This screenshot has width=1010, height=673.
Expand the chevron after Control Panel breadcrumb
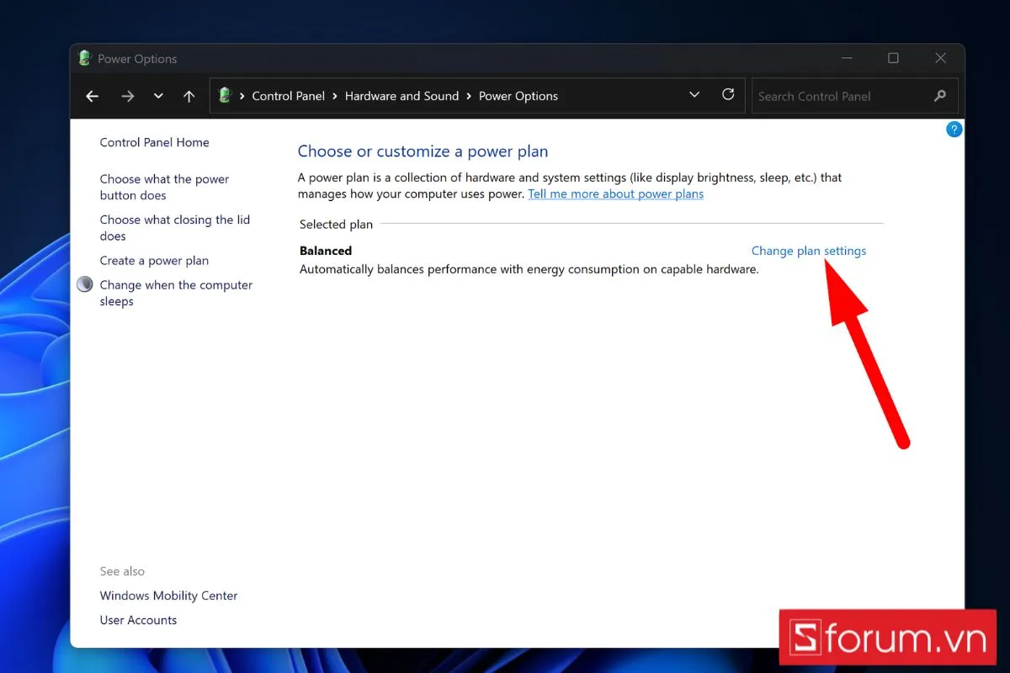pyautogui.click(x=335, y=96)
